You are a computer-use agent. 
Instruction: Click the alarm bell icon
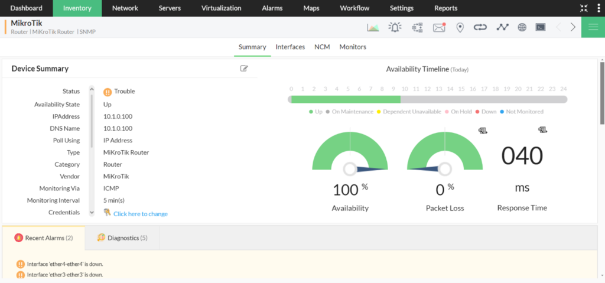[395, 27]
